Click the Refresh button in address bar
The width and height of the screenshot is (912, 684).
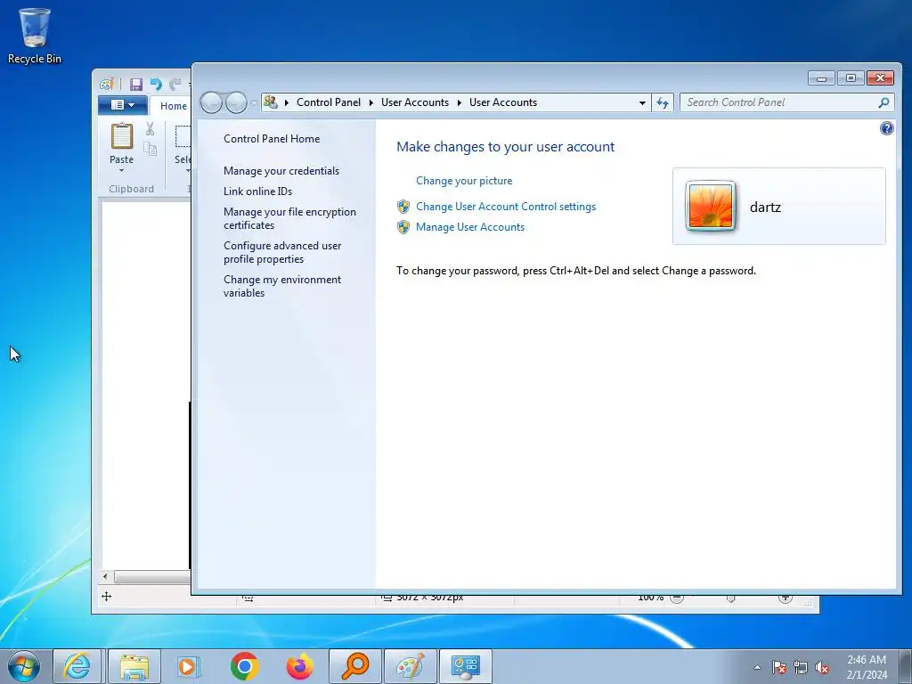(x=663, y=103)
